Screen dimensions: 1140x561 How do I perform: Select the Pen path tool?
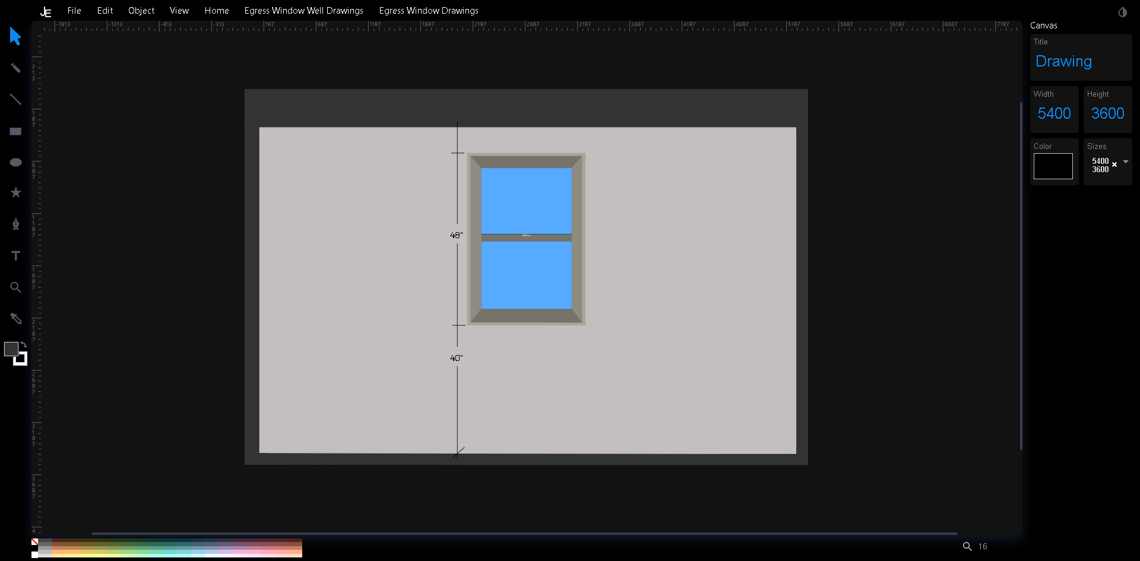[x=15, y=224]
